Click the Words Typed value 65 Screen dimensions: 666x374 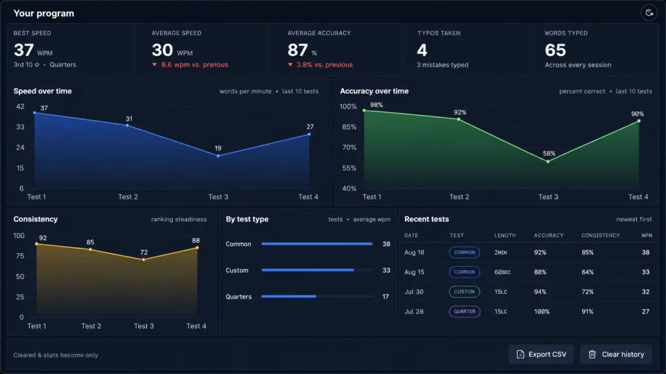pyautogui.click(x=555, y=51)
